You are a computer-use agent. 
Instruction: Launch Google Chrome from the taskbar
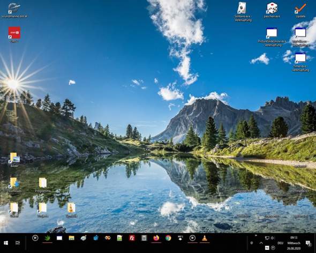168,239
